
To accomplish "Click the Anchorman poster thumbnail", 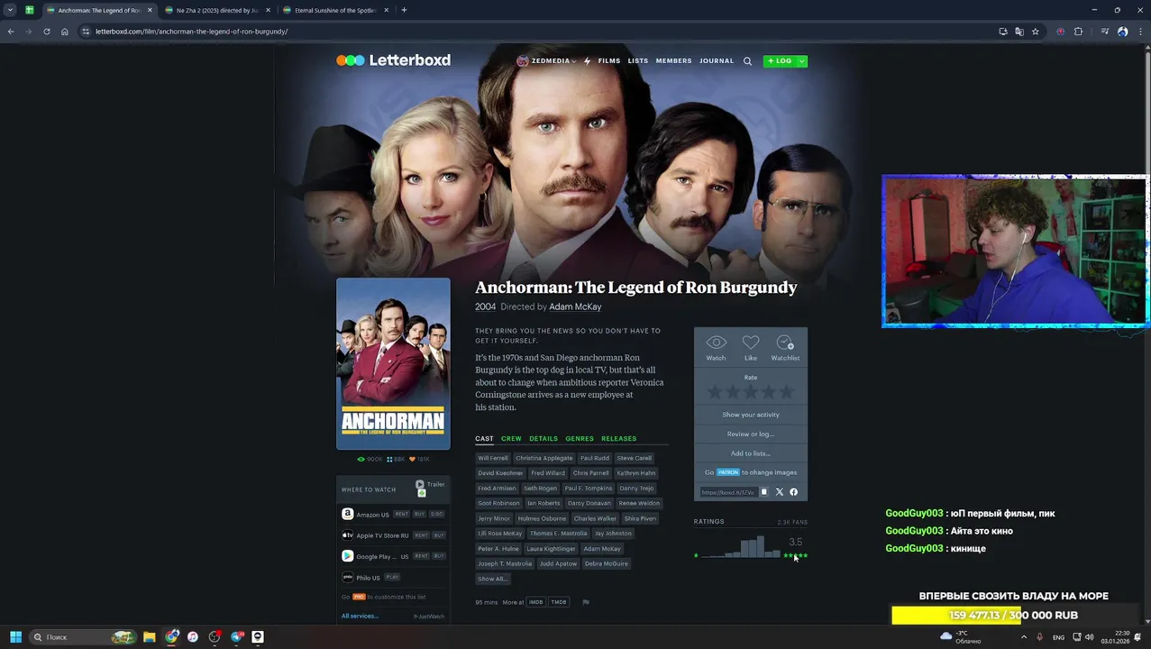I will (x=393, y=363).
